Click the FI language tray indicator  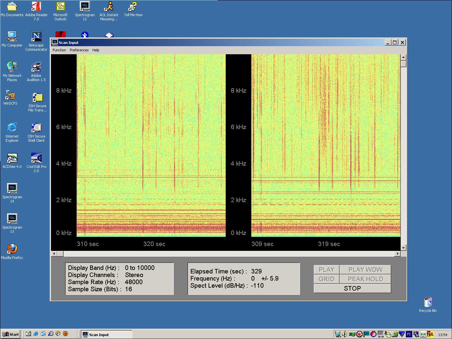409,334
